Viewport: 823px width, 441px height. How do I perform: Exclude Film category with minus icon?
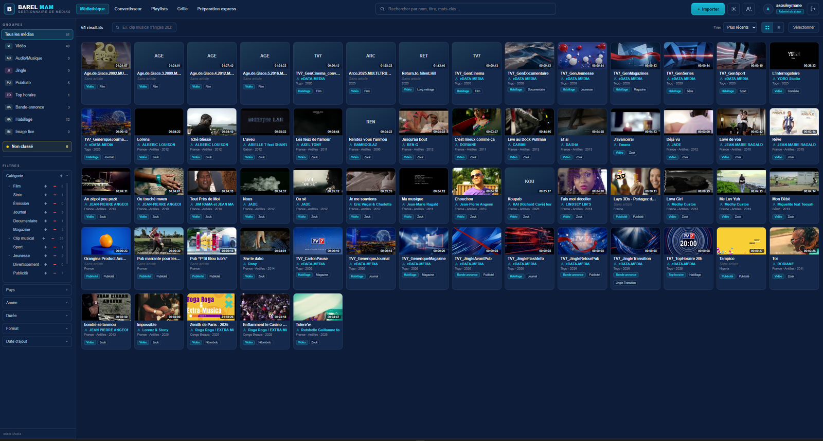click(x=55, y=186)
